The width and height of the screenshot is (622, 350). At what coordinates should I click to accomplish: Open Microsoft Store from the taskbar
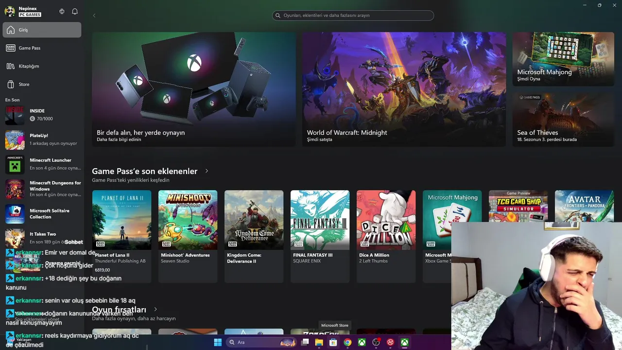333,342
